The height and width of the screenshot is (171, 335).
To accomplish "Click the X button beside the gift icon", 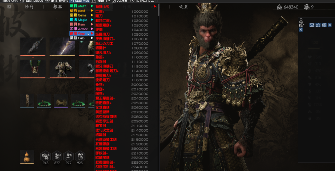I will pyautogui.click(x=330, y=25).
